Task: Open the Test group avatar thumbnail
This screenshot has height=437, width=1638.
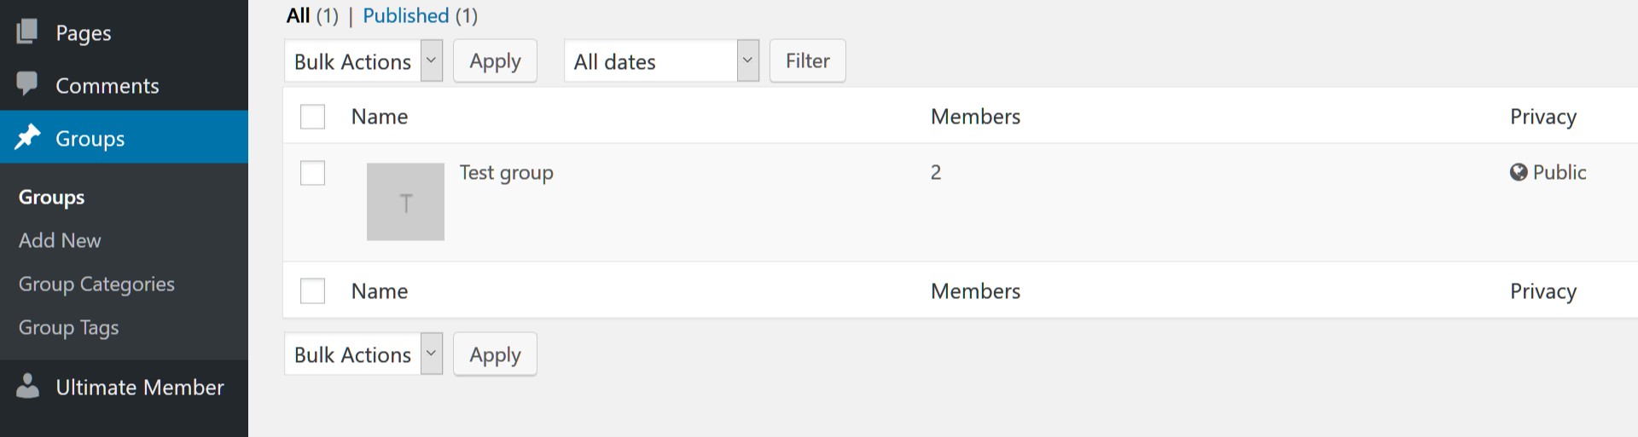Action: [405, 202]
